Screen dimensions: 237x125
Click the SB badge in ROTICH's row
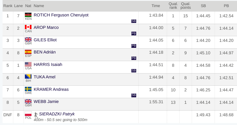click(134, 21)
